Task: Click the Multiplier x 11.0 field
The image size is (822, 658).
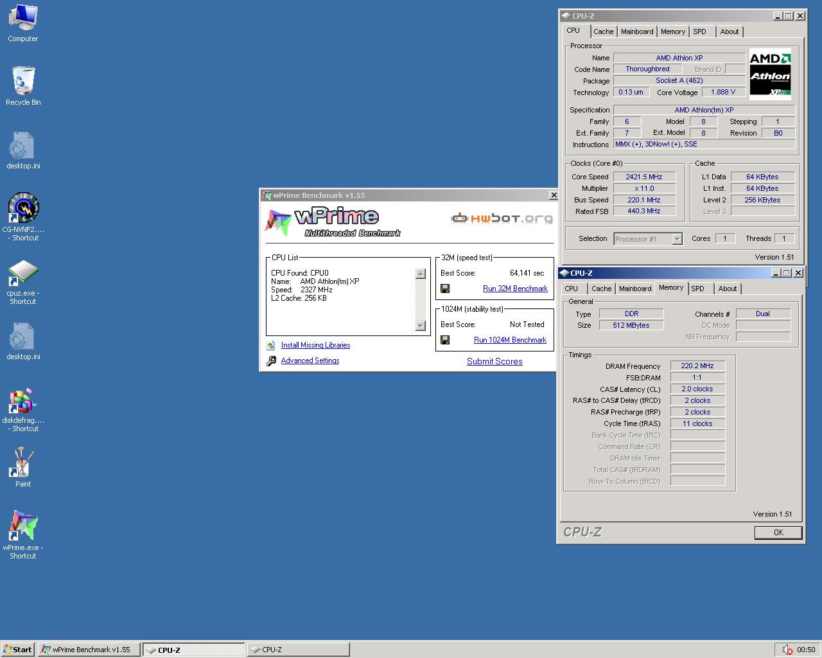Action: click(644, 188)
